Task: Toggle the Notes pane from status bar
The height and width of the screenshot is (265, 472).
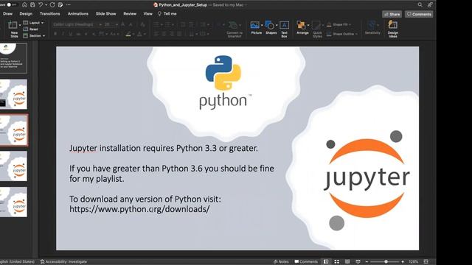Action: 281,262
